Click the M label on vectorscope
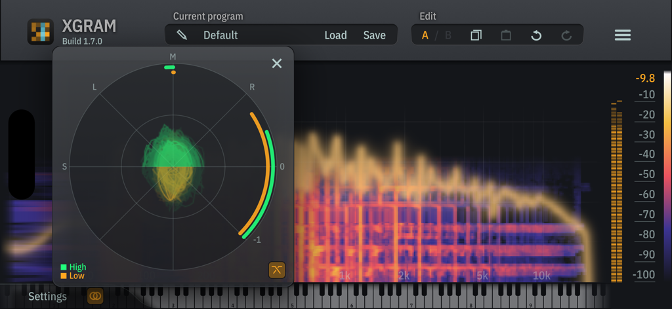Screen dimensions: 672x309 point(173,56)
